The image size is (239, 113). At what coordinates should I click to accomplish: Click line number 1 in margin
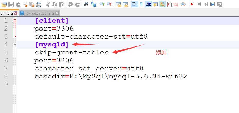tap(6, 21)
